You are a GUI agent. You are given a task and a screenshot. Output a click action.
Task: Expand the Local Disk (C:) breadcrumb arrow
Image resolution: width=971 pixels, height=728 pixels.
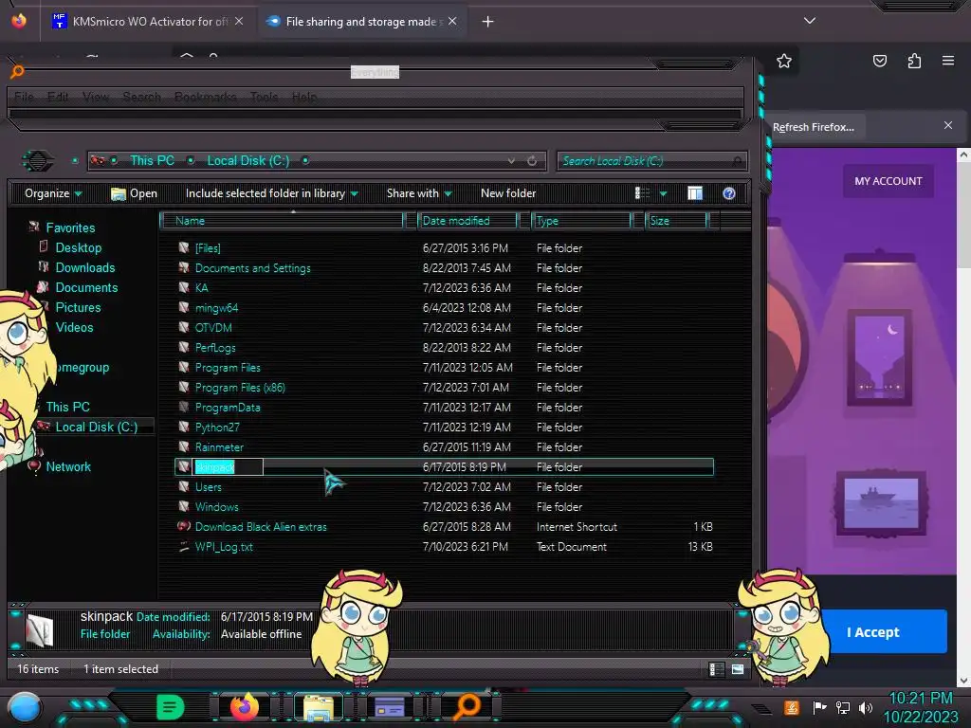tap(305, 161)
